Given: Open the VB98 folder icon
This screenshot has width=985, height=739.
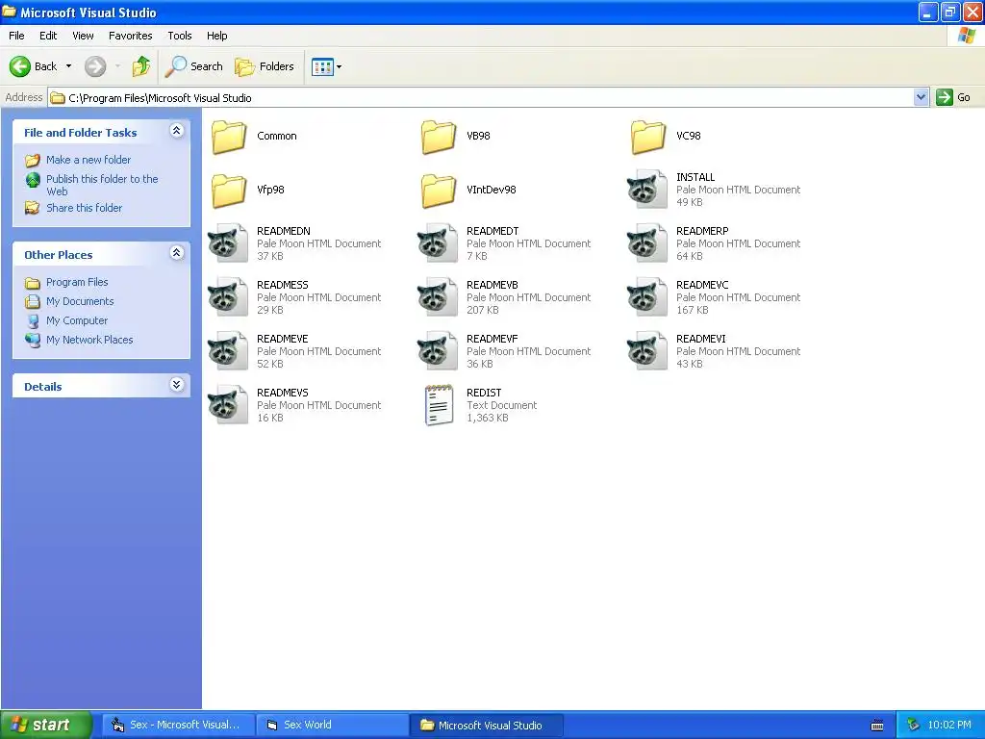Looking at the screenshot, I should (x=439, y=137).
